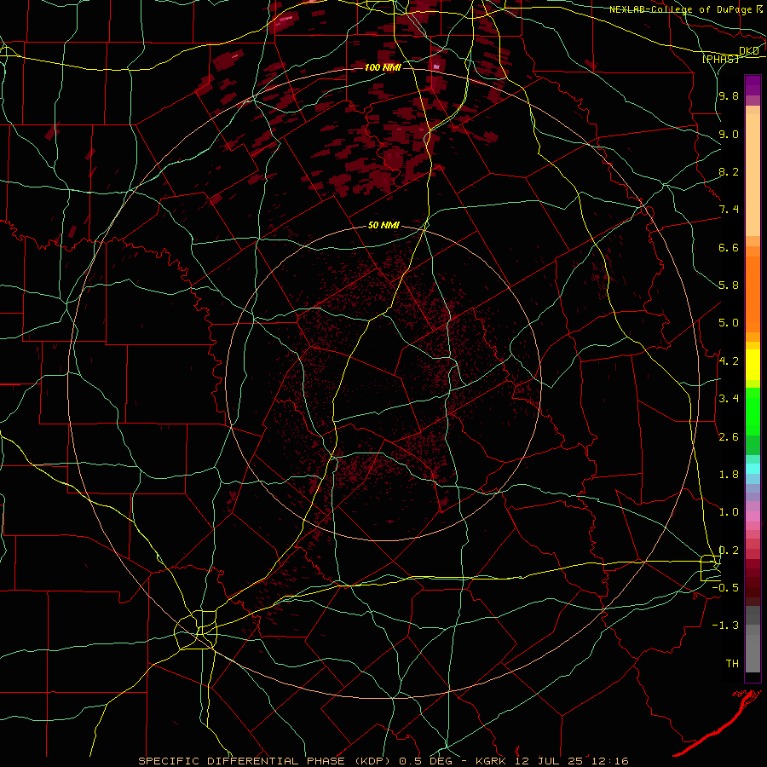
Task: Click the 50 NMI range ring label
Action: click(383, 226)
